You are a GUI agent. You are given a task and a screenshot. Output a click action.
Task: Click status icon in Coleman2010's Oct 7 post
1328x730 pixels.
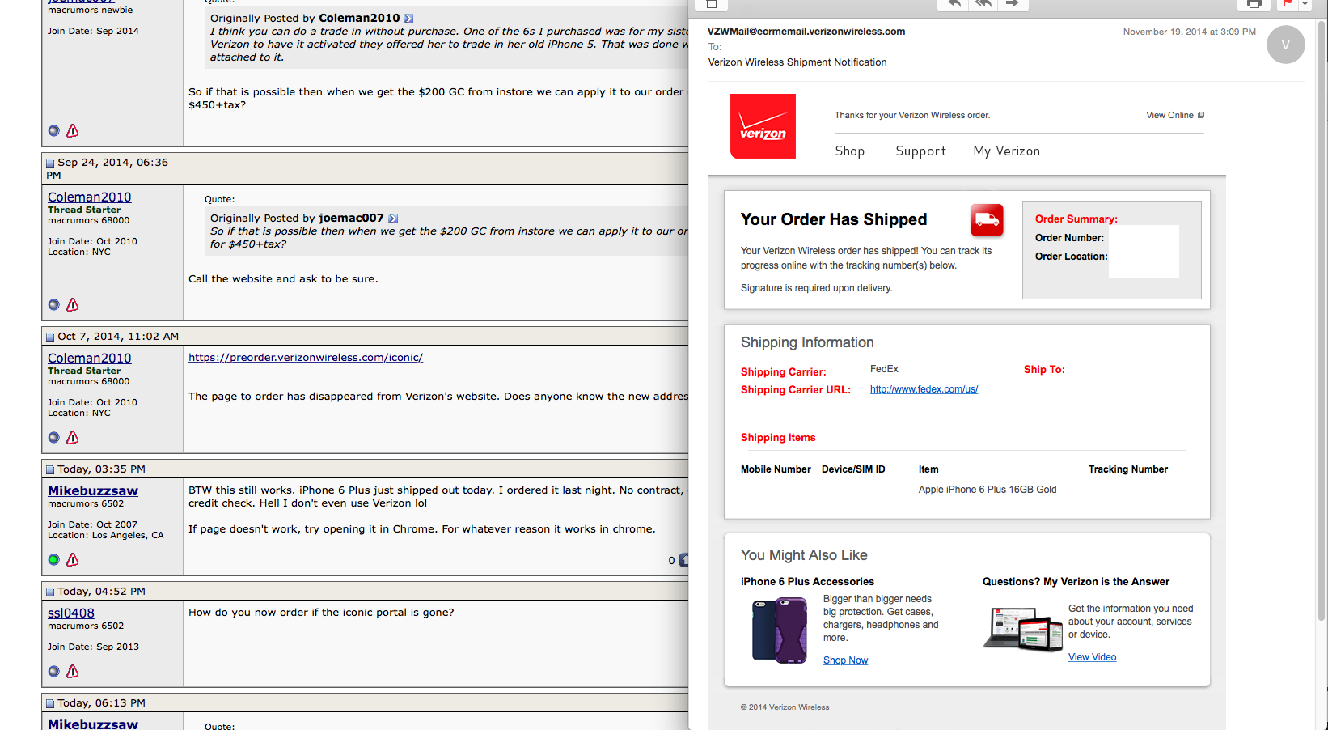tap(53, 438)
